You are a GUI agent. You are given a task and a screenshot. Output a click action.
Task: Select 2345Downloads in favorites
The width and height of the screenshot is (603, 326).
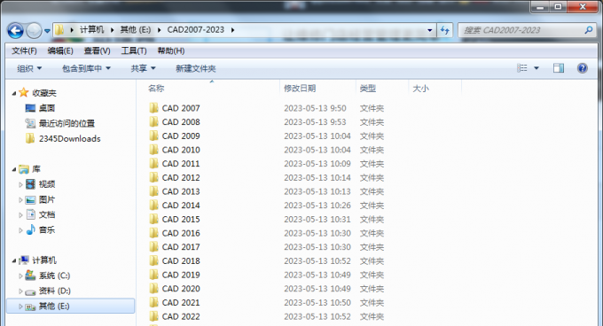coord(69,138)
